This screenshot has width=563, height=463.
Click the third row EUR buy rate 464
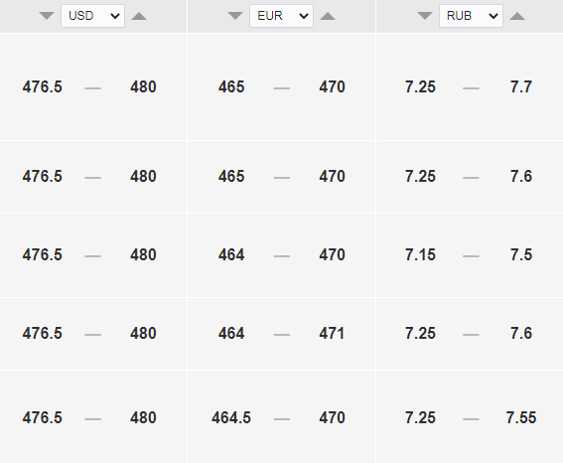point(231,255)
